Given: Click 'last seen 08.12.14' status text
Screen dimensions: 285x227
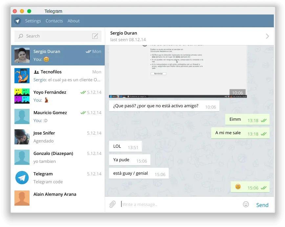Looking at the screenshot, I should (128, 39).
